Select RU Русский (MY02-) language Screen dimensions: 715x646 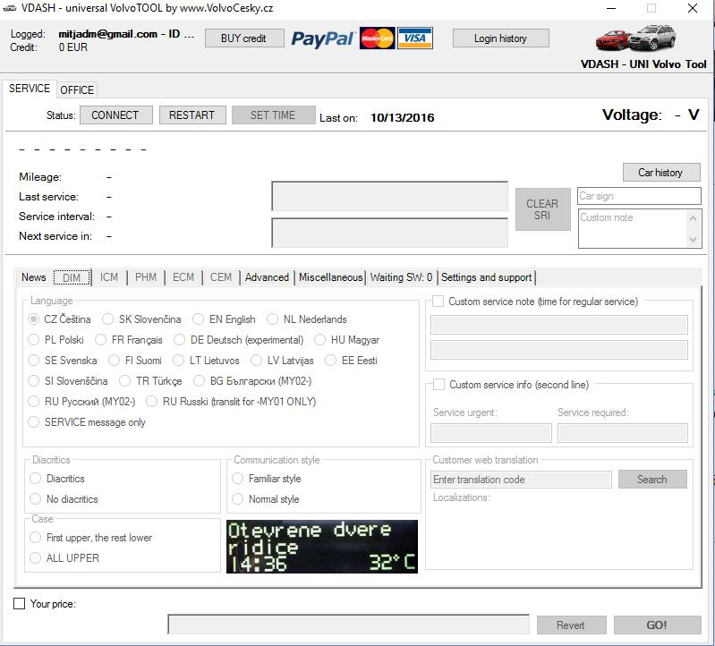[81, 401]
